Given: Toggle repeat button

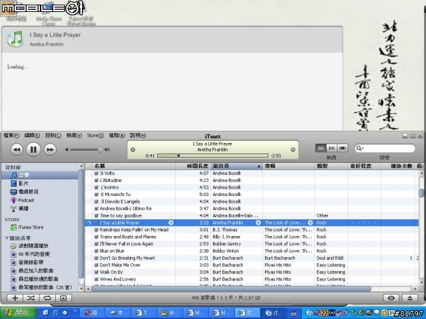Looking at the screenshot, I should (47, 298).
